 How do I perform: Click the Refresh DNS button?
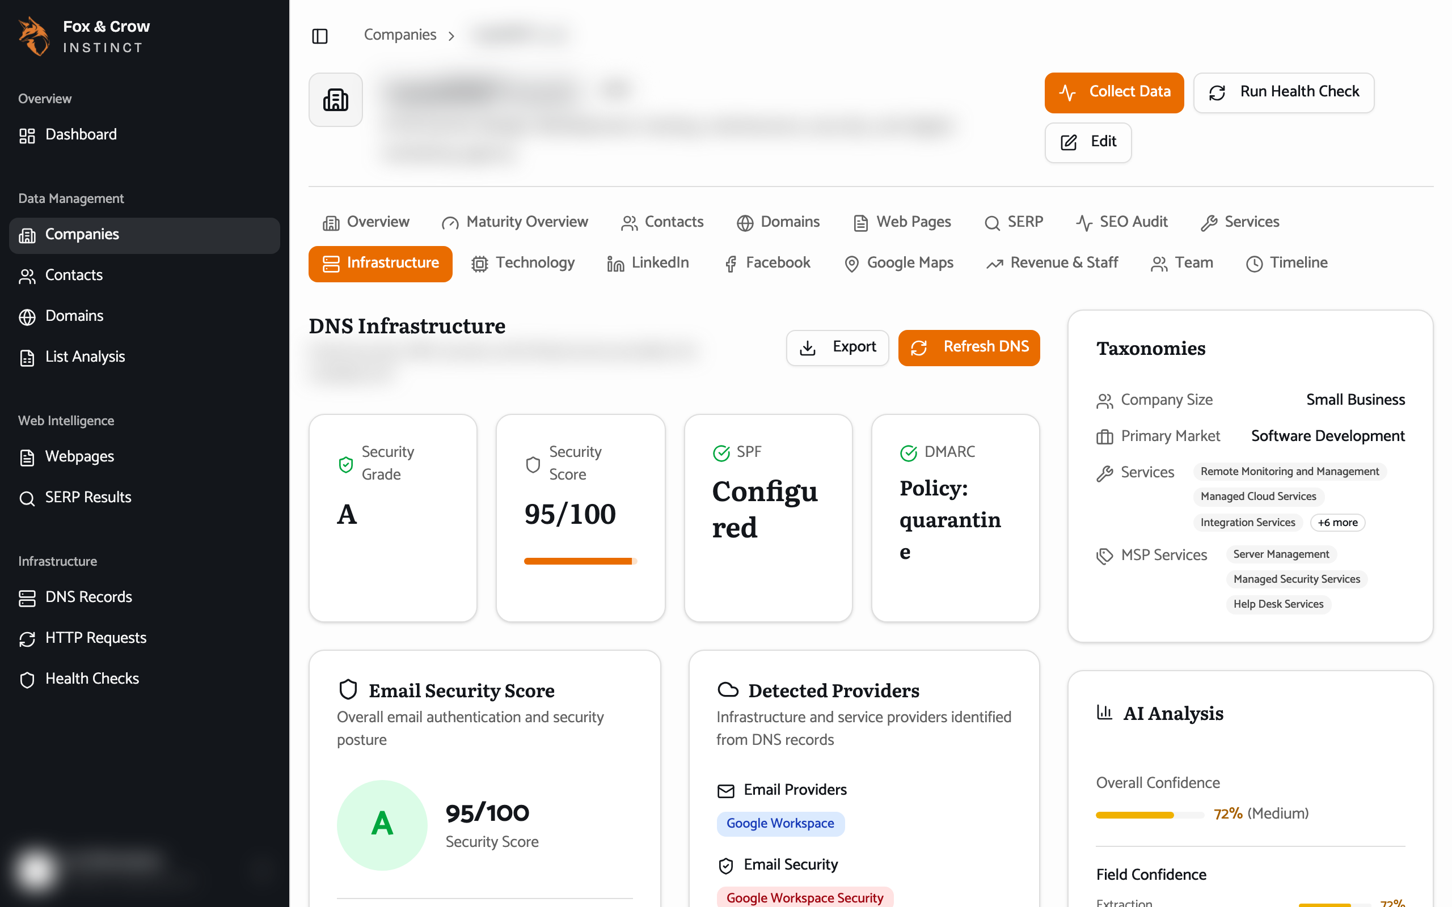[969, 348]
